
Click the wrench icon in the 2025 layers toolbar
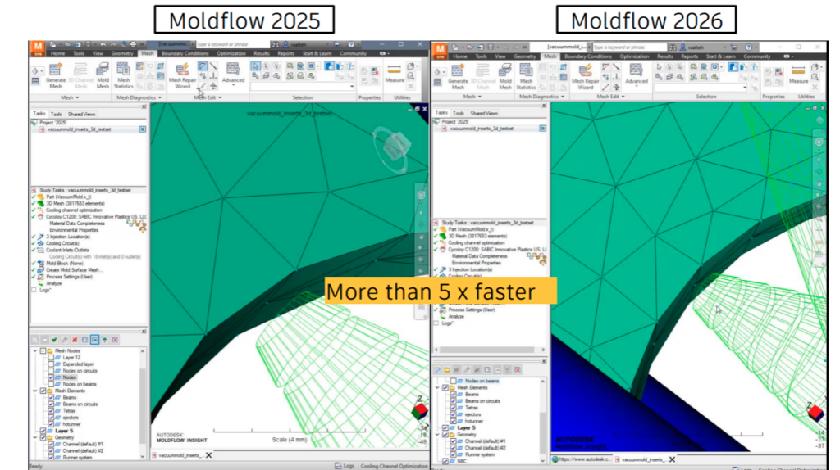(65, 340)
